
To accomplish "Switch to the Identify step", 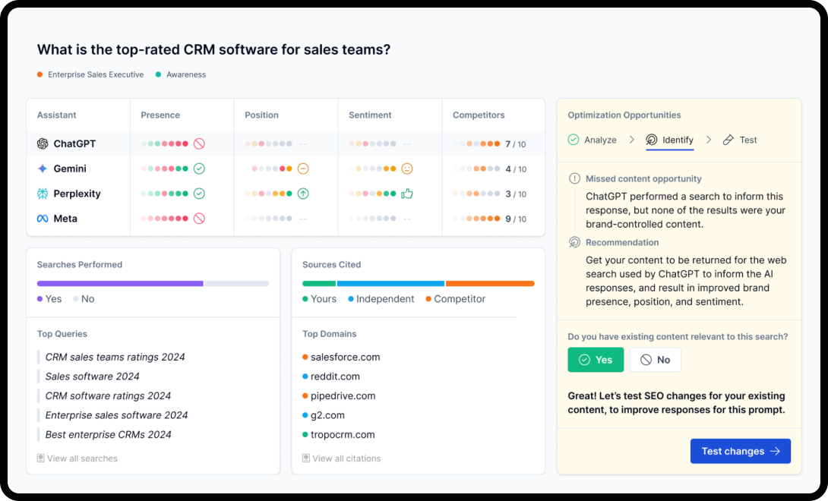I will pos(669,140).
